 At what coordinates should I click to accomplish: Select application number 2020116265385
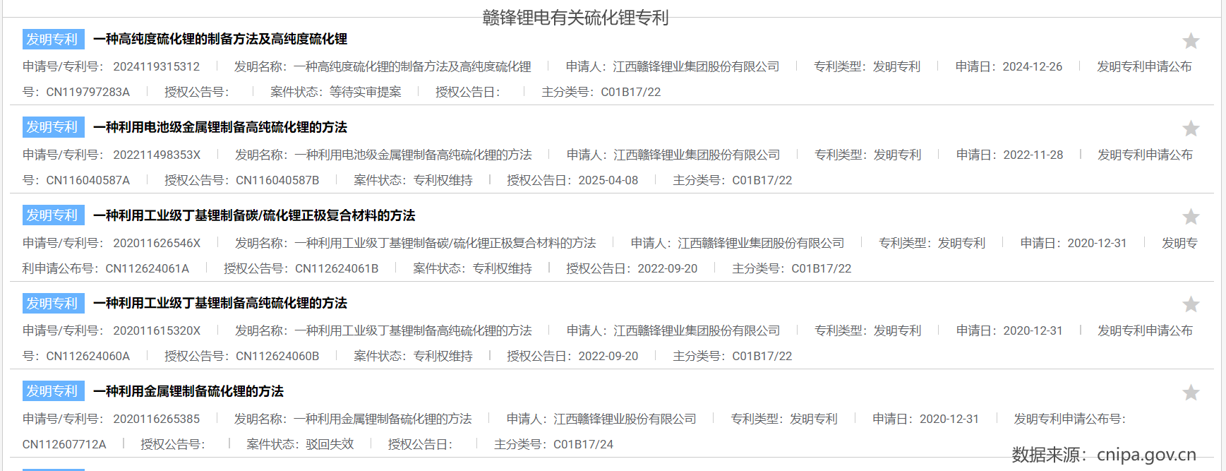tap(157, 419)
